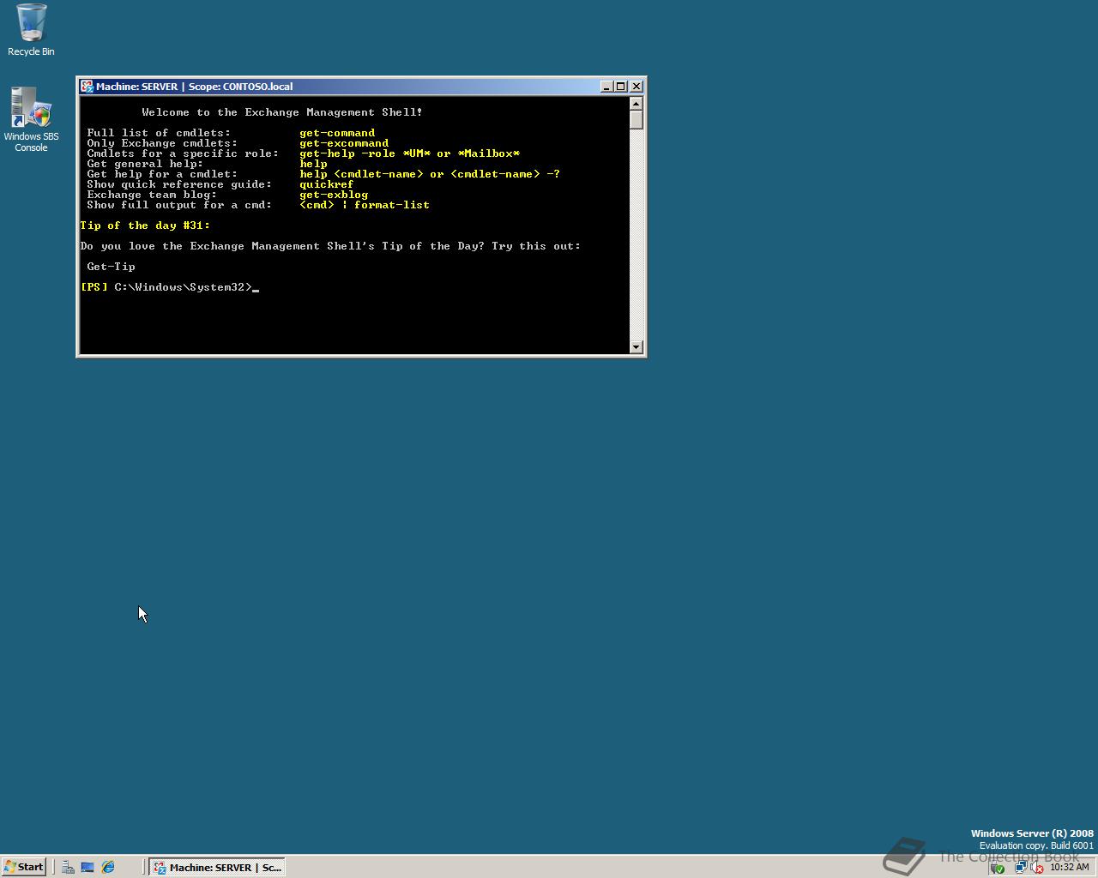Select the Recycle Bin desktop icon
Screen dimensions: 1098x878
coord(31,30)
